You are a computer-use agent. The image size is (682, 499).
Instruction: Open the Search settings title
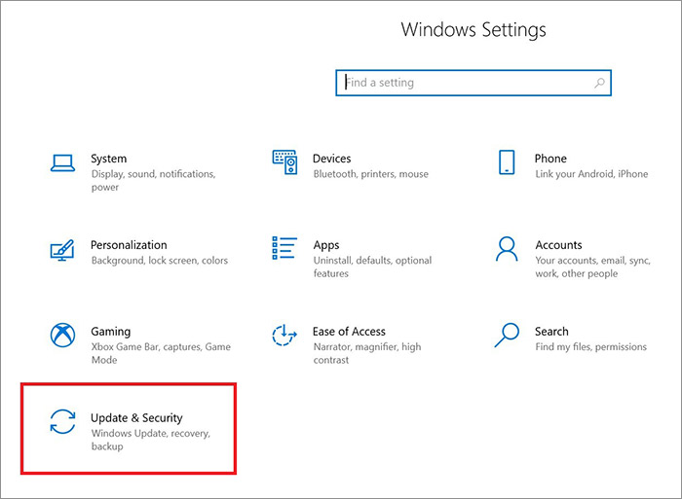click(551, 332)
